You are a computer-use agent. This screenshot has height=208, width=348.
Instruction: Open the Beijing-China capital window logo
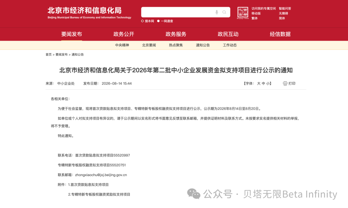pos(243,13)
